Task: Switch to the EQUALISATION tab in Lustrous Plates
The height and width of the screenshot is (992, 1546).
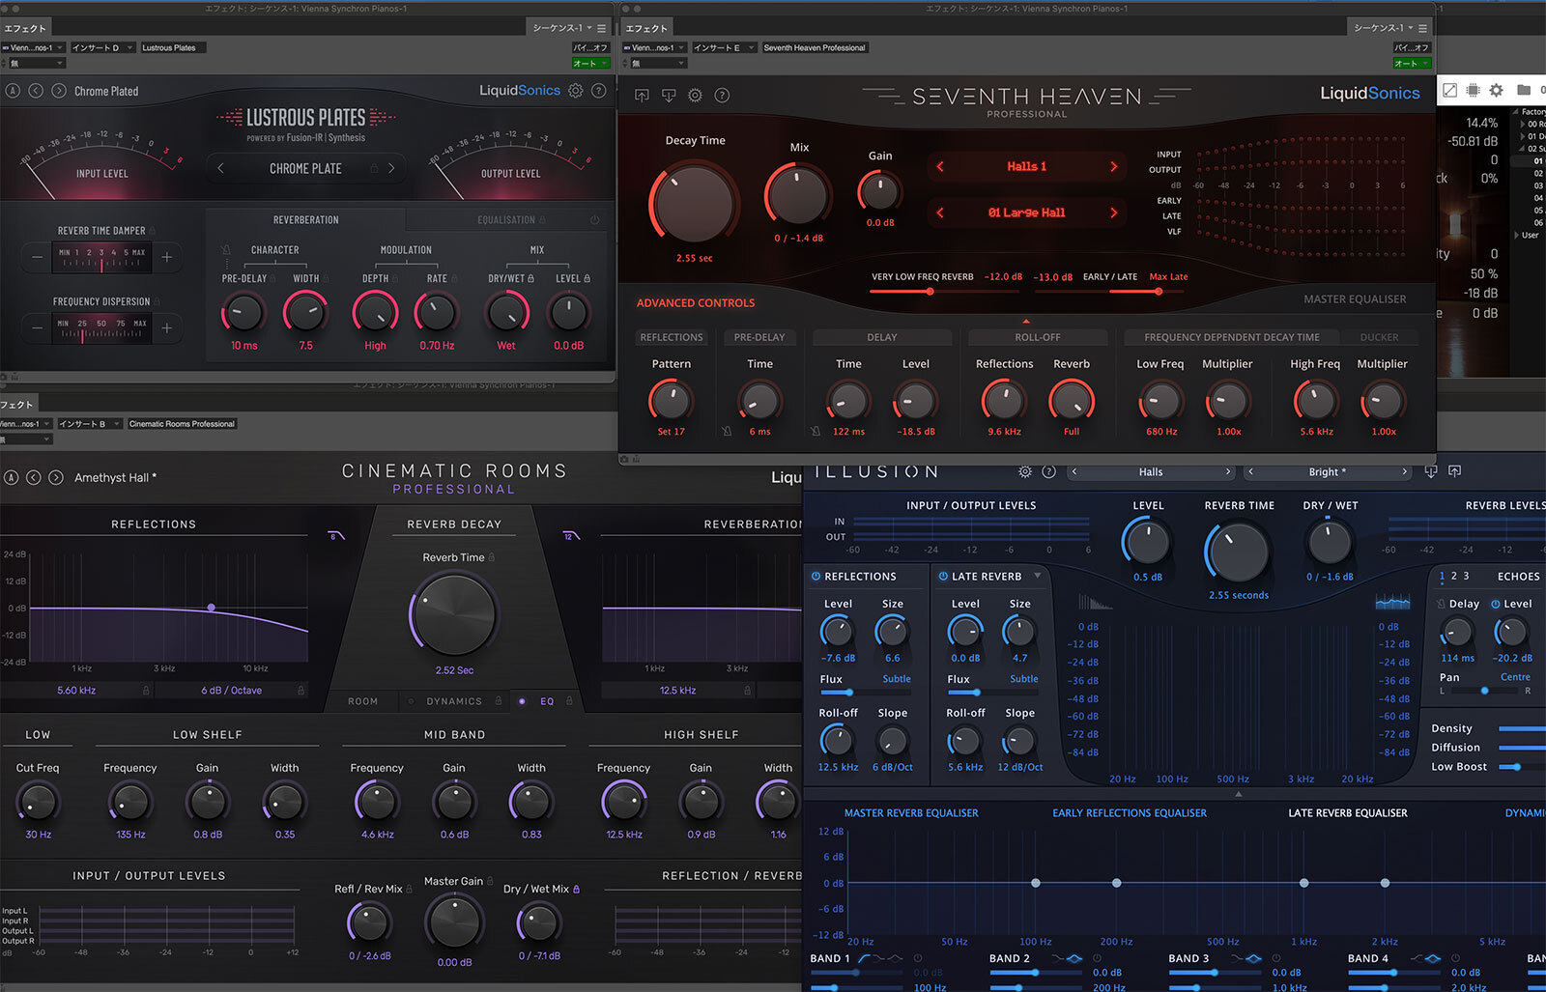Action: point(508,219)
